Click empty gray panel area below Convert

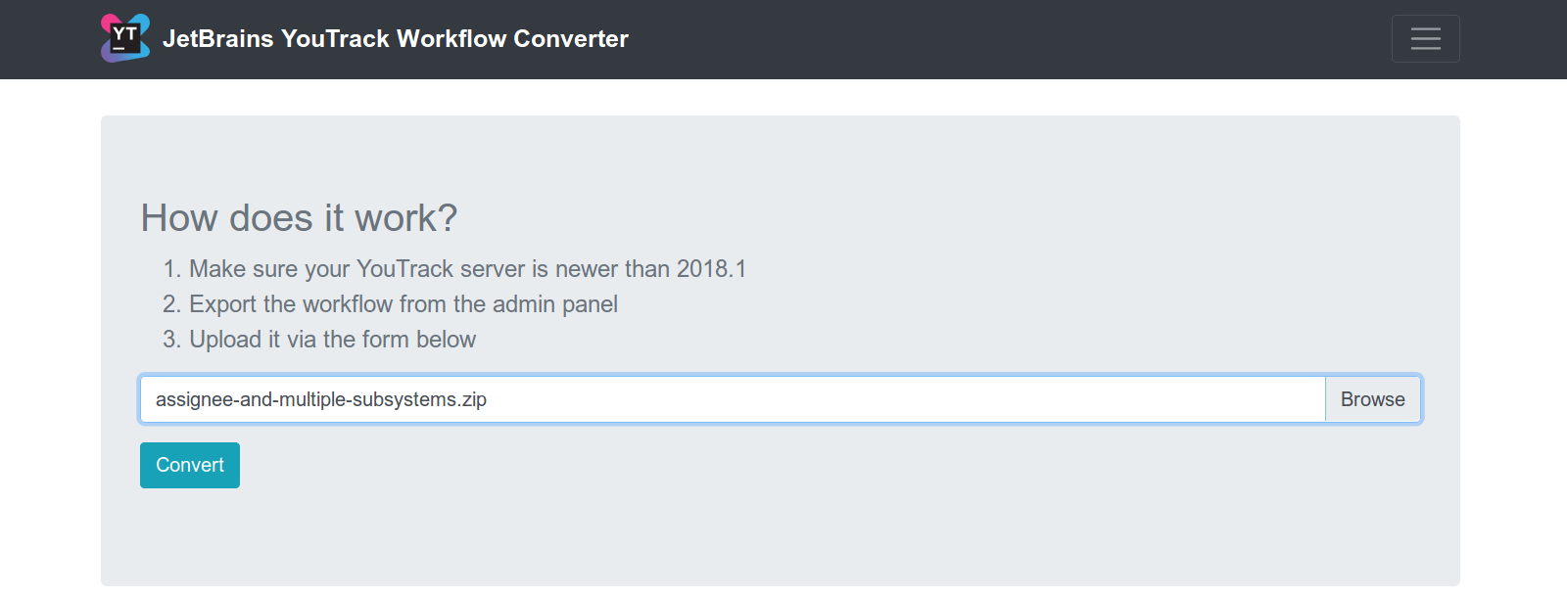[x=780, y=538]
